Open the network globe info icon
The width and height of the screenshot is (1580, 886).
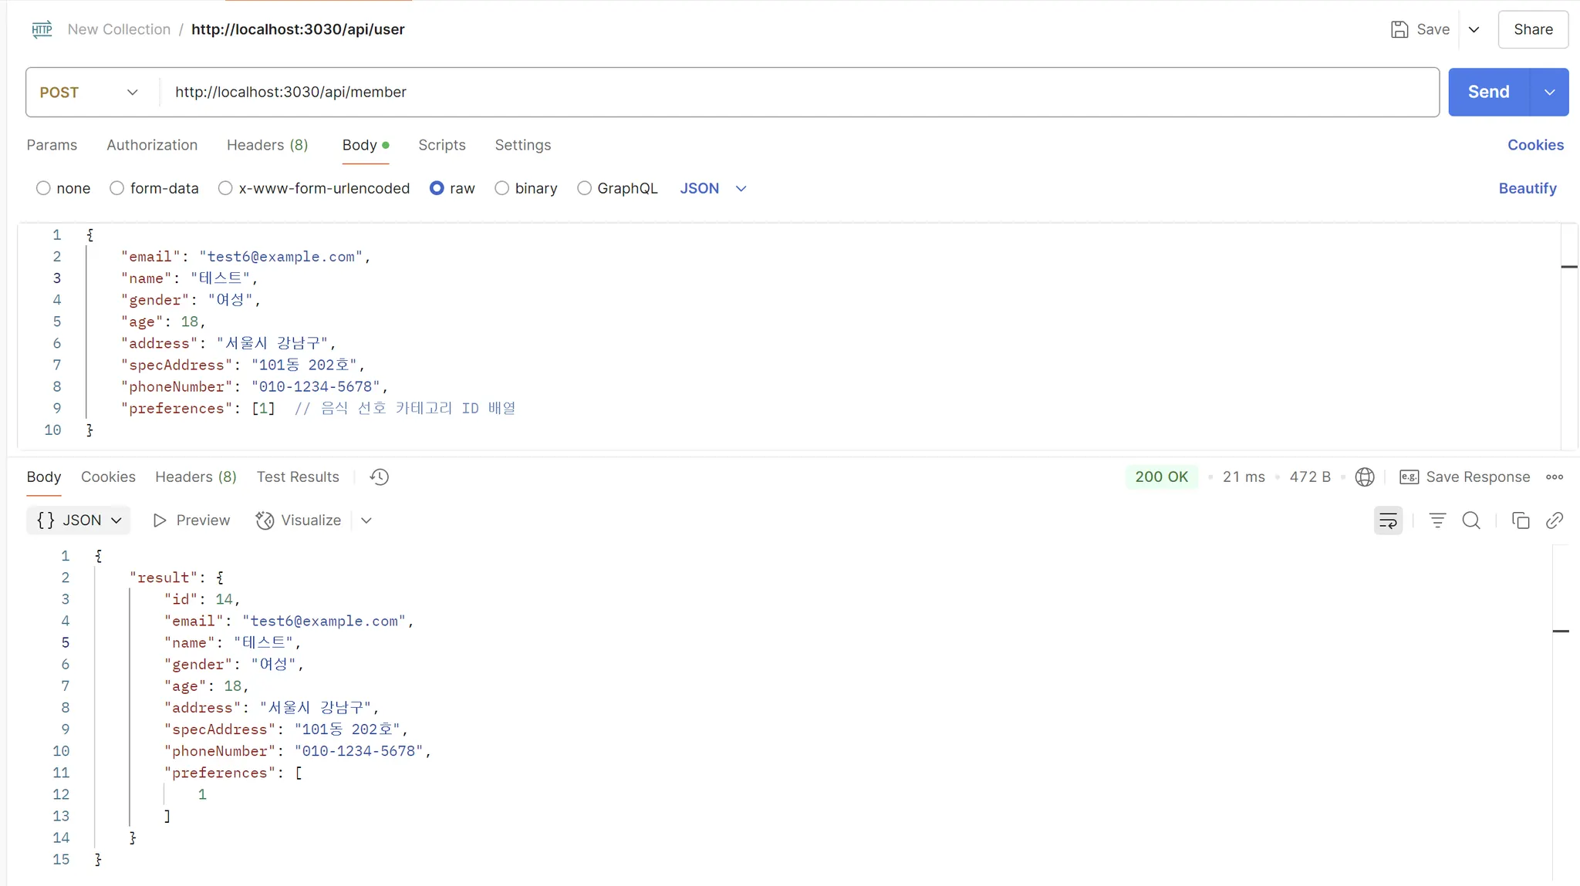[1365, 477]
